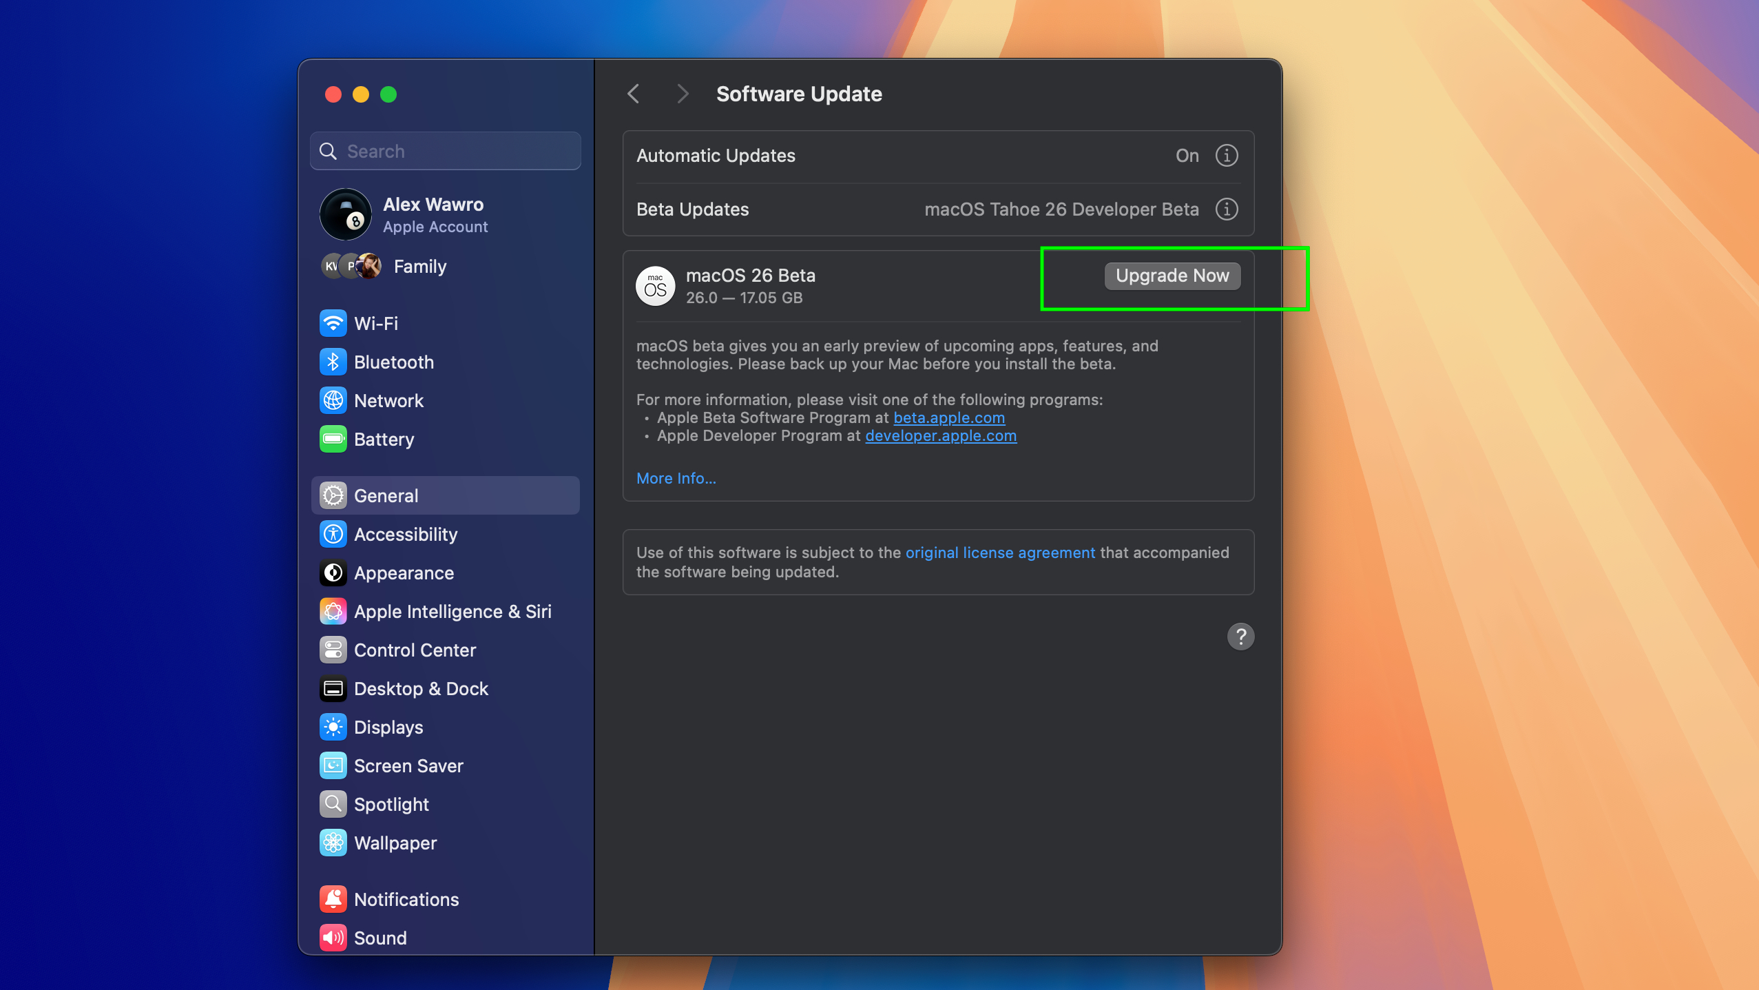Select the Appearance icon
The width and height of the screenshot is (1759, 990).
coord(333,573)
